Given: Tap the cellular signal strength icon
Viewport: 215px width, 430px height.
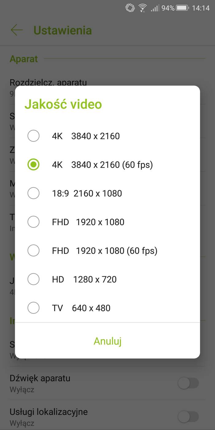Looking at the screenshot, I should pyautogui.click(x=154, y=8).
